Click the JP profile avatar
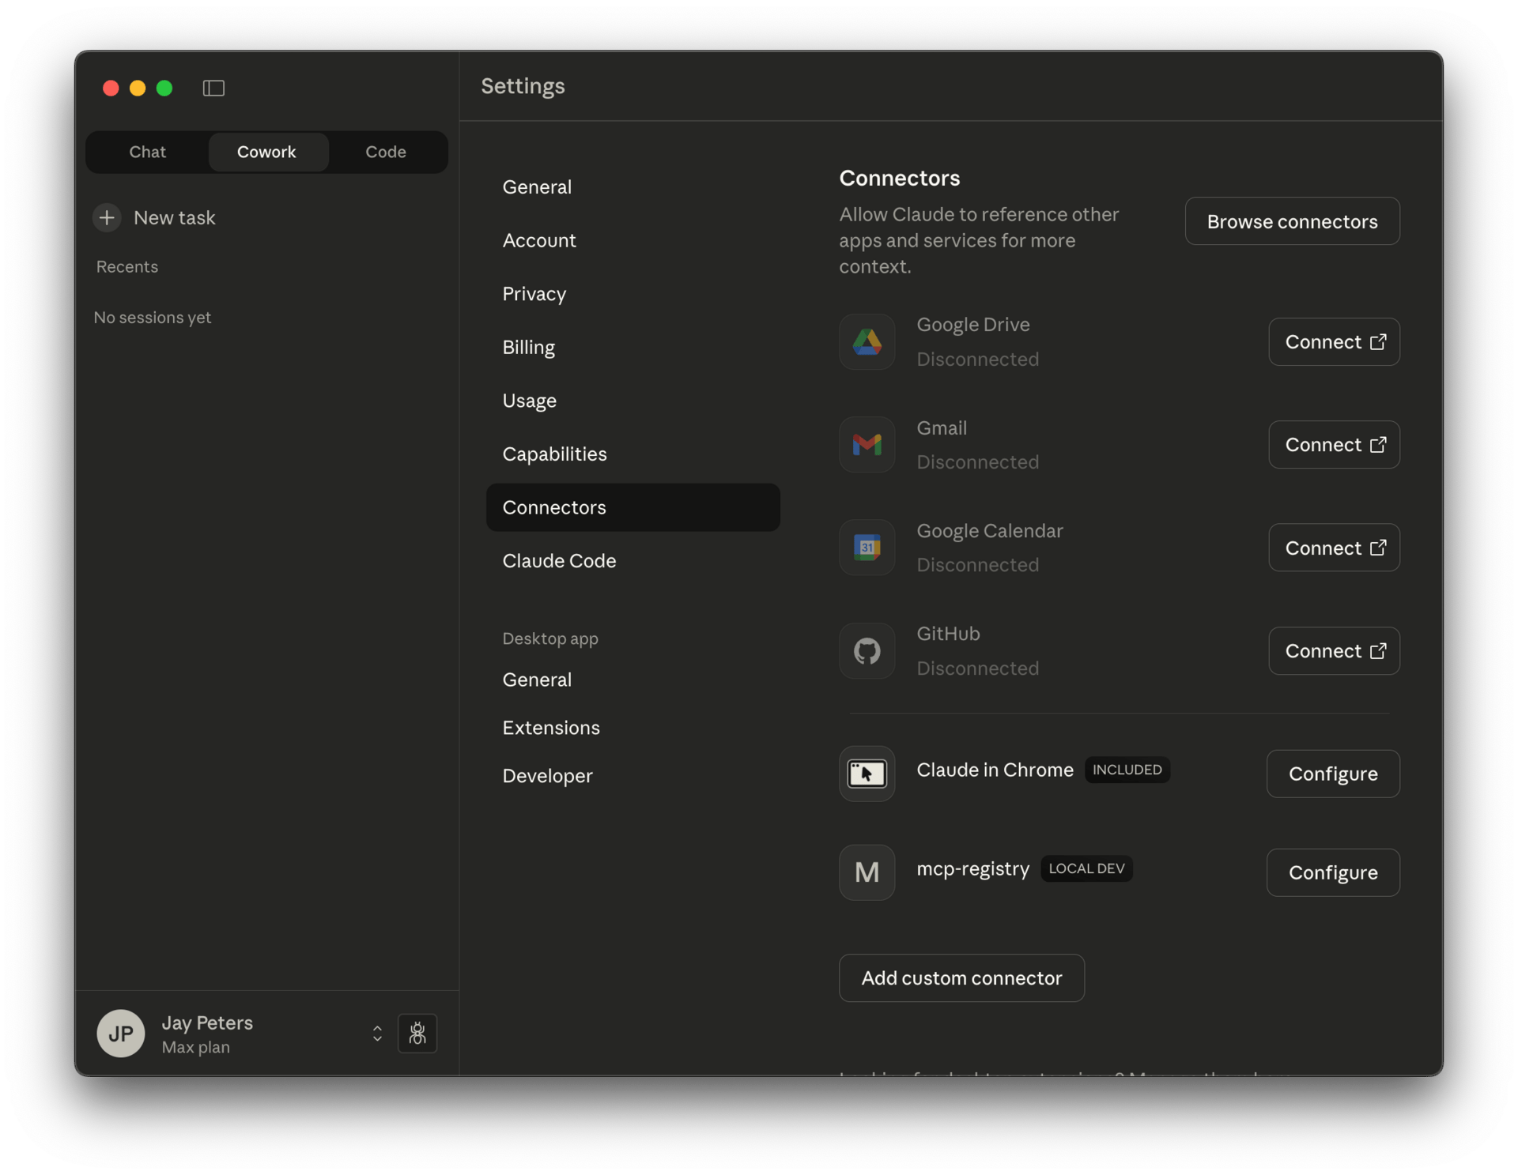The height and width of the screenshot is (1175, 1518). pyautogui.click(x=121, y=1034)
